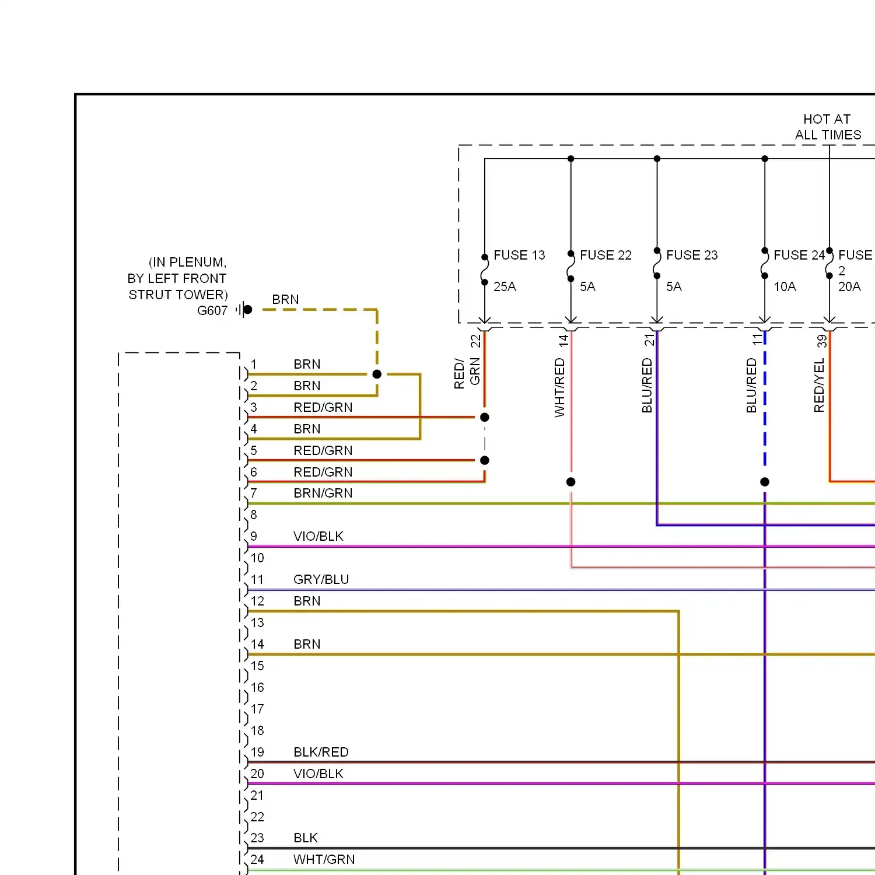The image size is (875, 875).
Task: Select pin 2 BRN wire label
Action: pyautogui.click(x=307, y=386)
